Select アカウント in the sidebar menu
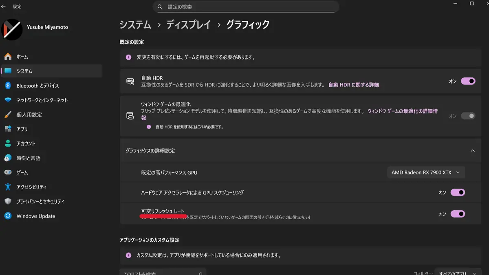This screenshot has width=489, height=275. [26, 143]
